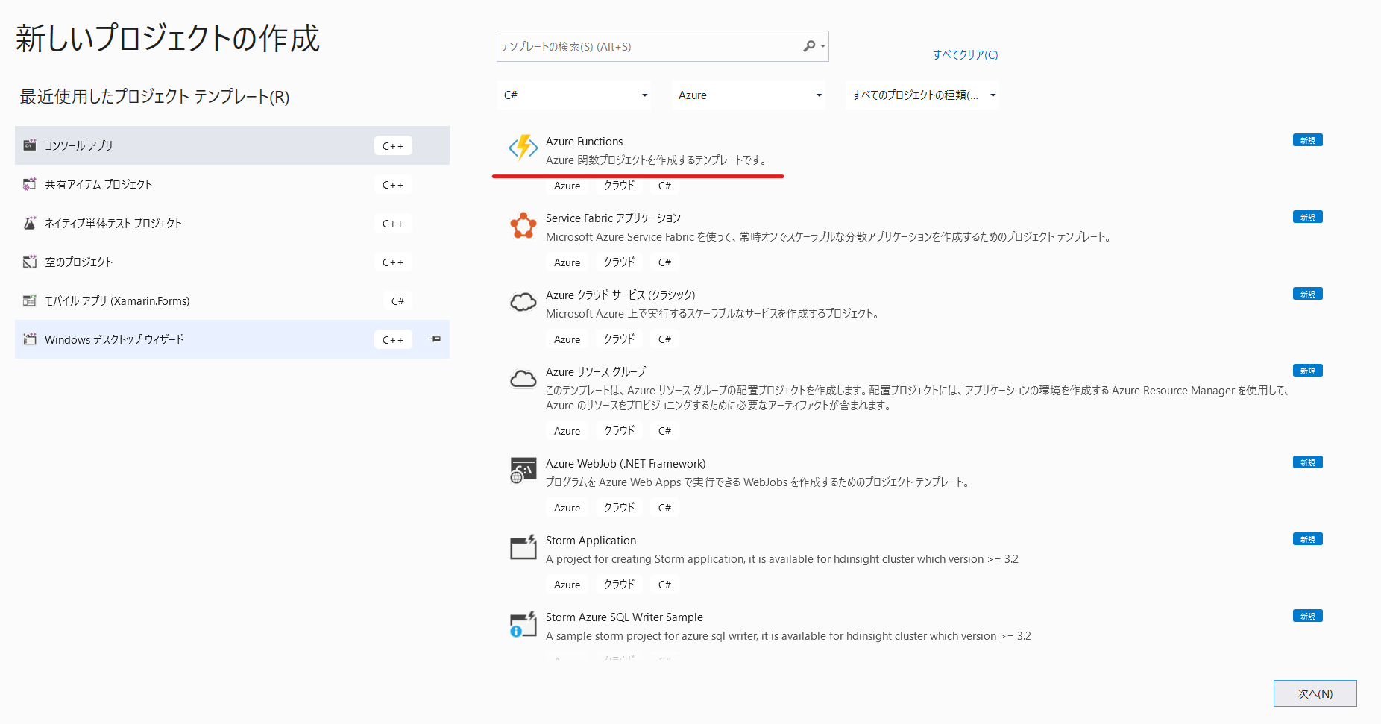This screenshot has height=724, width=1381.
Task: Select Storm Azure SQL Writer Sample title
Action: [x=624, y=617]
